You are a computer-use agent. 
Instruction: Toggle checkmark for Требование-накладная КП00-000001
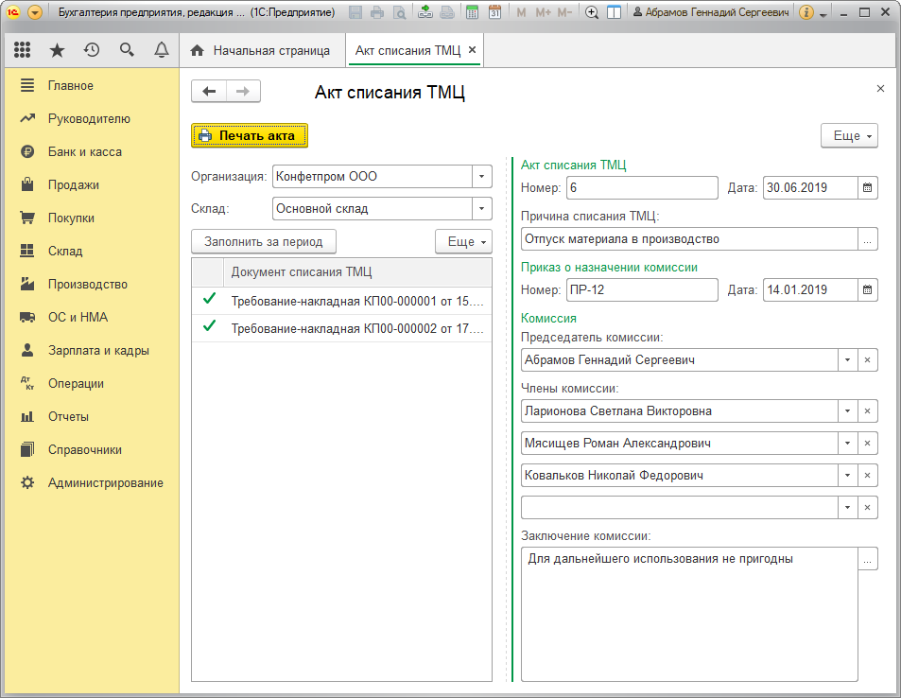click(x=209, y=301)
